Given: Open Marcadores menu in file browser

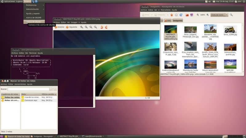Looking at the screenshot, I should pyautogui.click(x=165, y=10).
